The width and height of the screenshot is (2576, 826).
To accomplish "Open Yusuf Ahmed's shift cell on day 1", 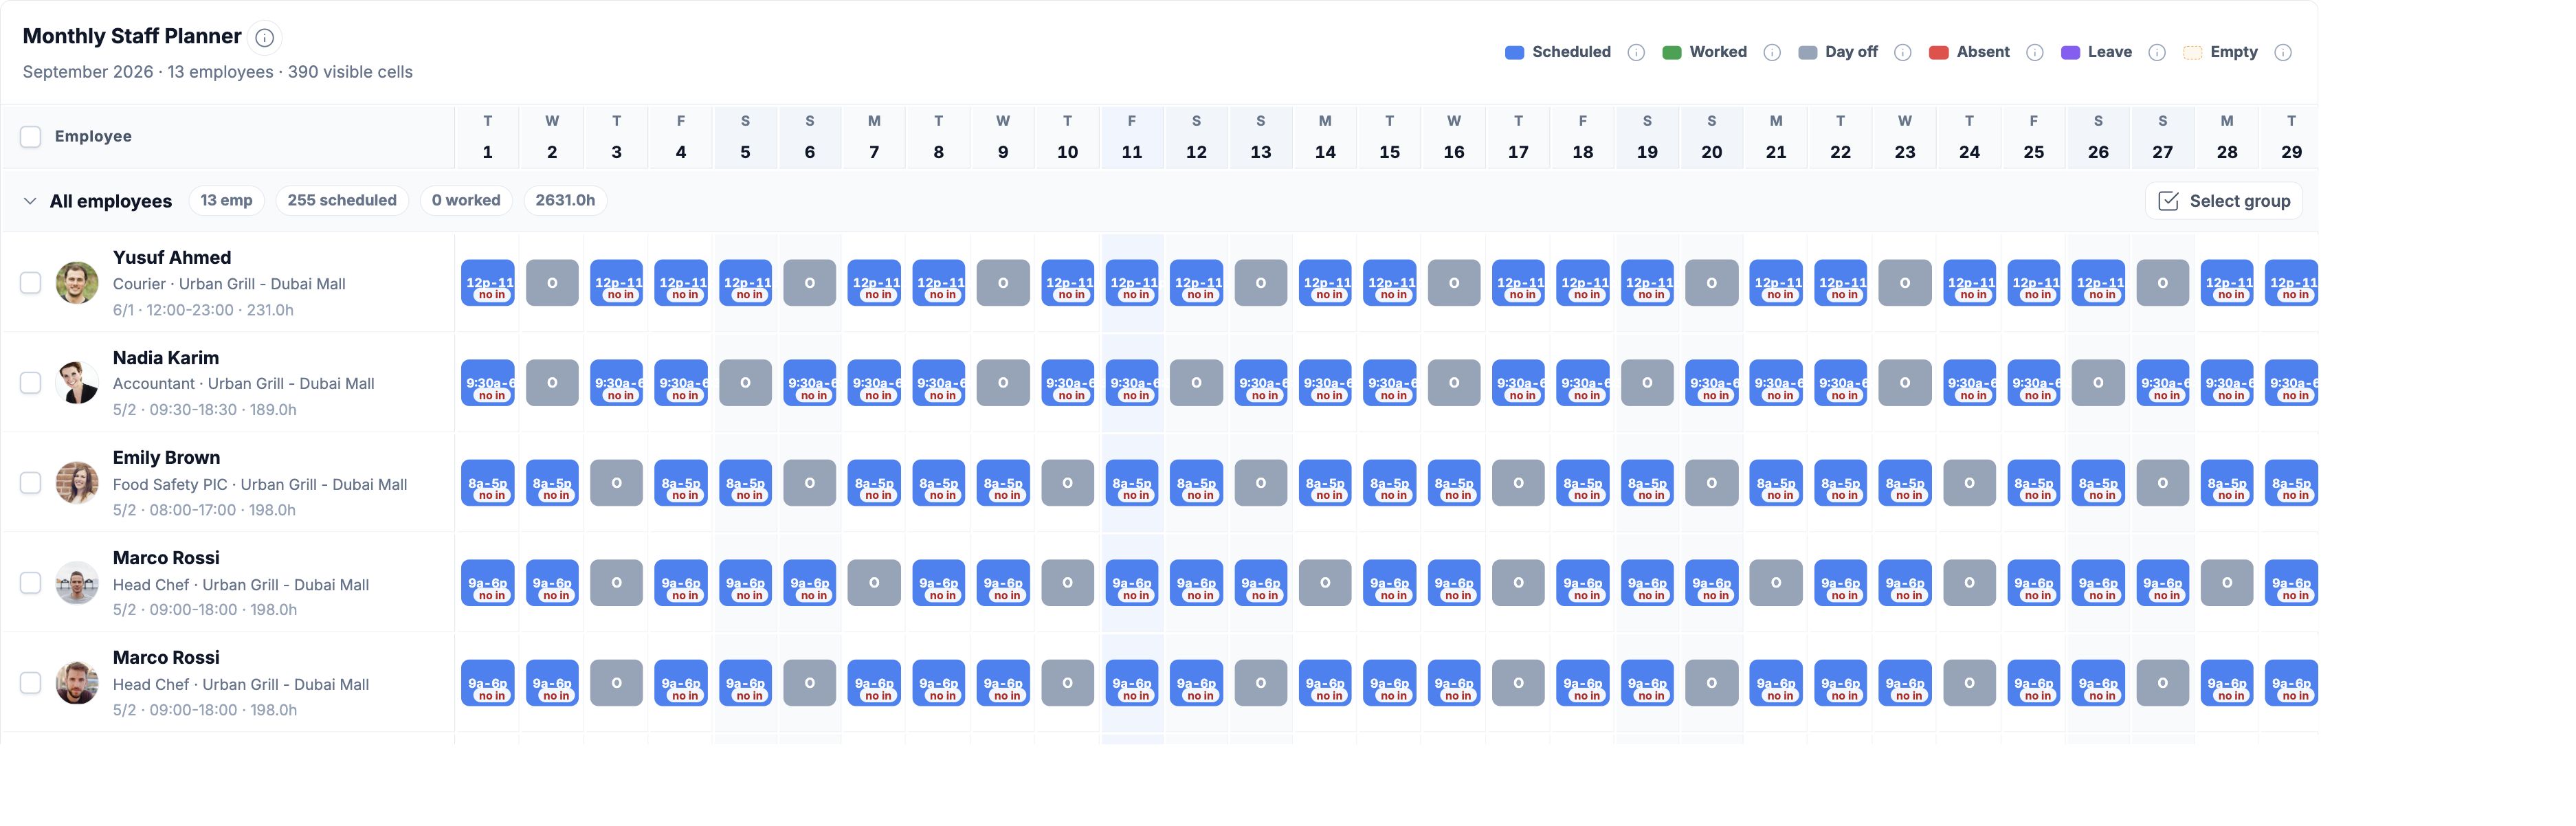I will point(488,283).
